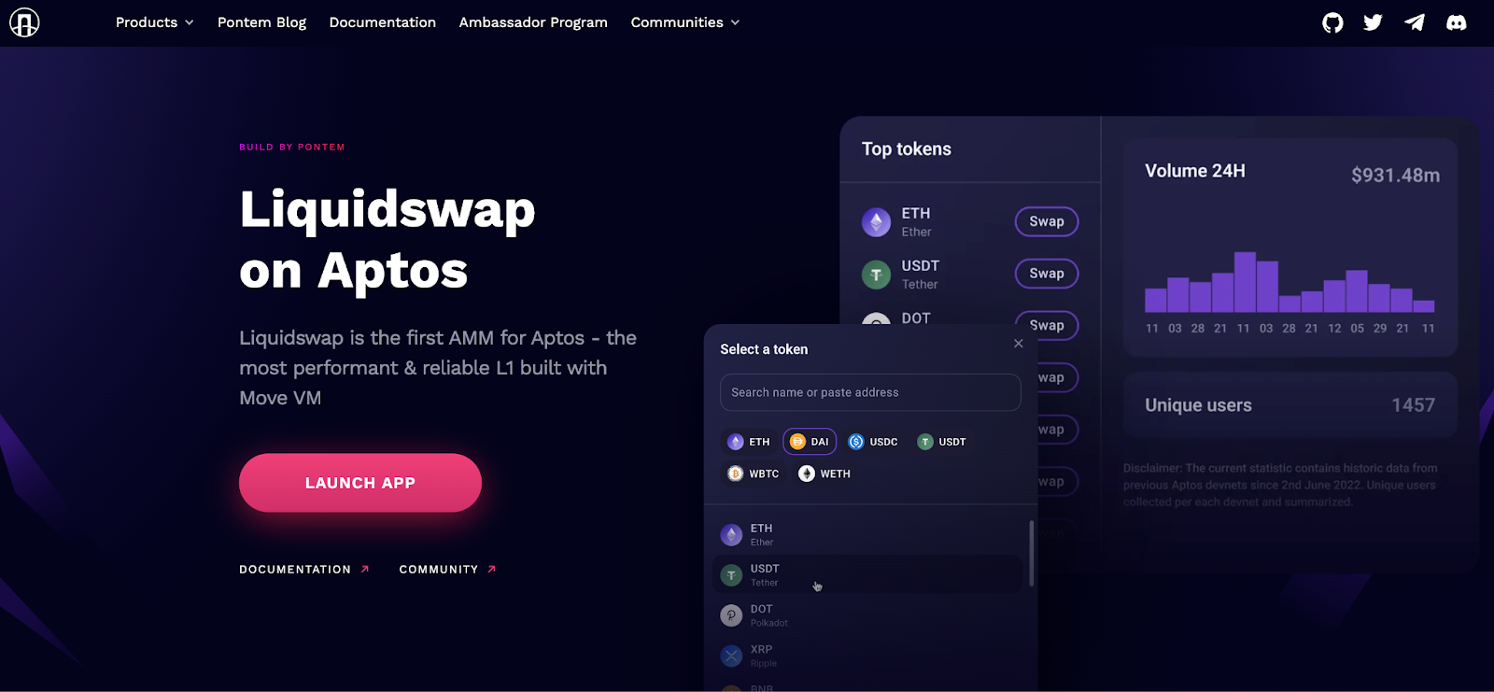Image resolution: width=1494 pixels, height=692 pixels.
Task: Focus the Search name or paste address field
Action: (870, 392)
